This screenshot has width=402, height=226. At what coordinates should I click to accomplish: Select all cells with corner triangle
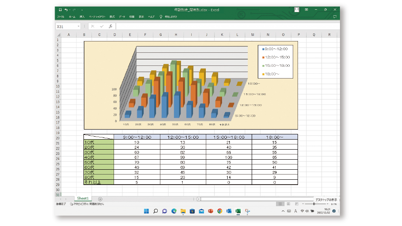(x=58, y=34)
